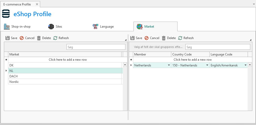
Task: Open the Member dropdown showing Netherlands
Action: [x=169, y=65]
